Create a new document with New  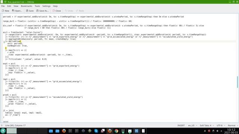(x=6, y=11)
